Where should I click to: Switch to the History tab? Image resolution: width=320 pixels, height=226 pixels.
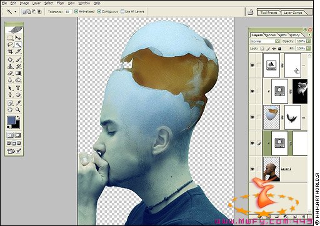pyautogui.click(x=294, y=35)
